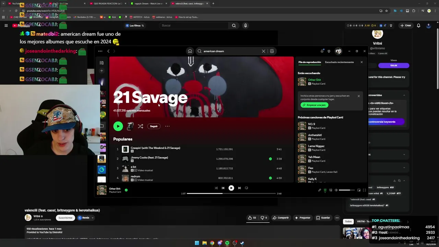
Task: Enter Spotify full screen mode
Action: coord(364,190)
